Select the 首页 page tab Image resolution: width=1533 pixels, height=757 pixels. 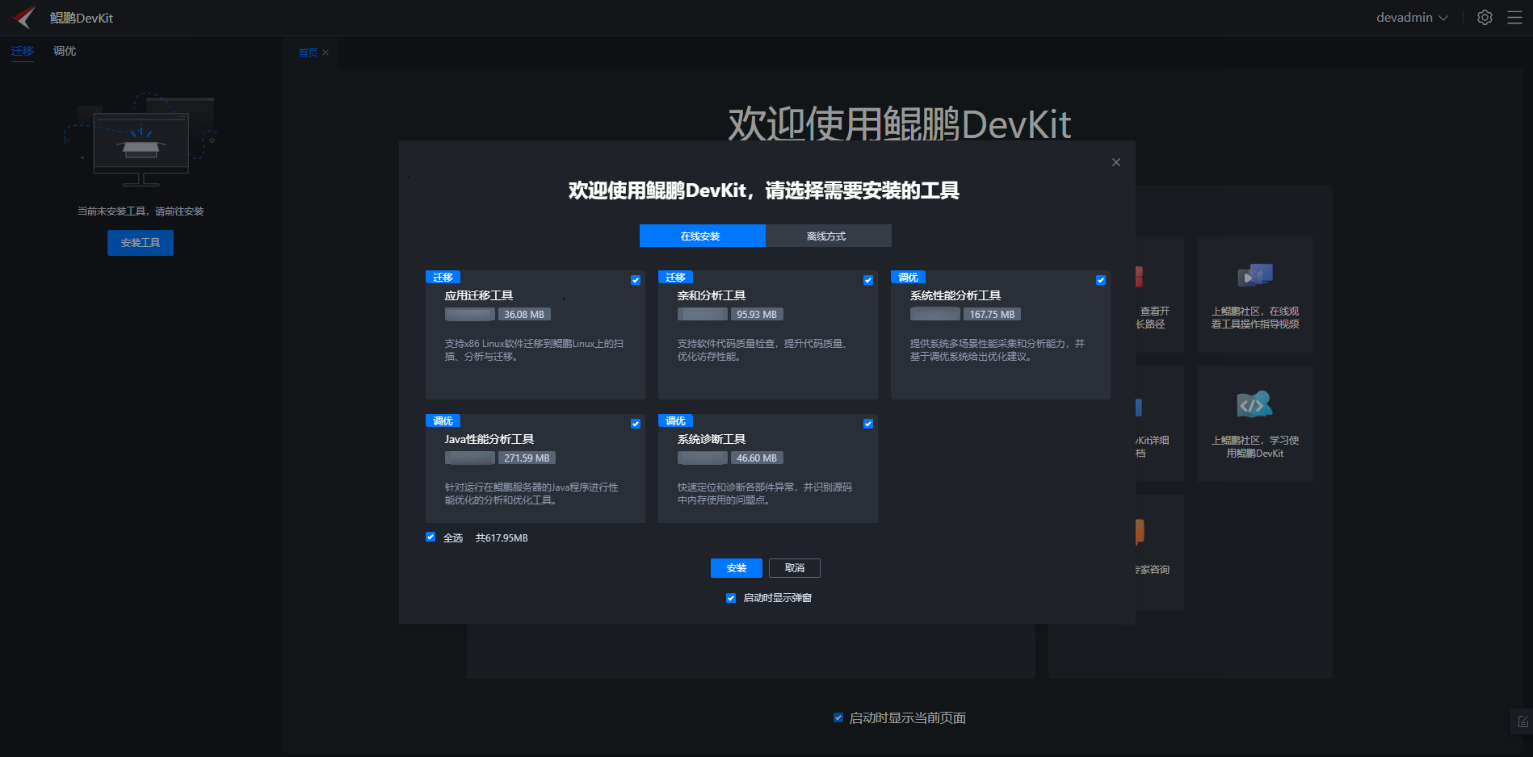308,52
